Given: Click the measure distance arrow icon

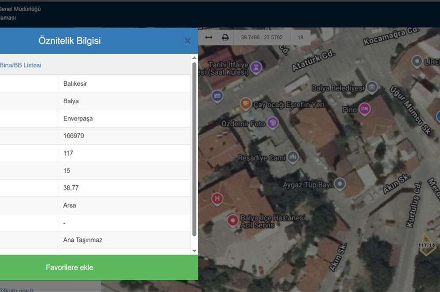Looking at the screenshot, I should click(x=209, y=38).
